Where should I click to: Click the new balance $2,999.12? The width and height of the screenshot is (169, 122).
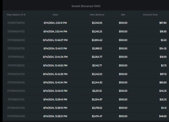[97, 48]
